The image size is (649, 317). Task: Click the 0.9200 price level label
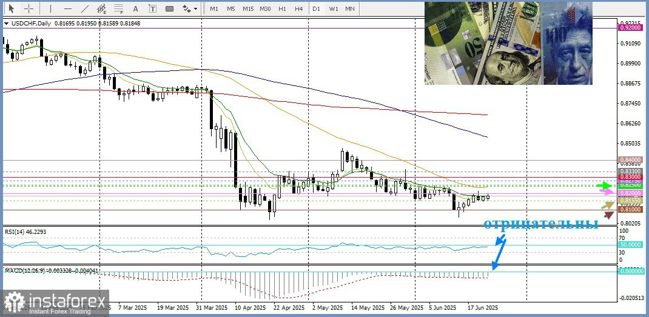pos(630,28)
